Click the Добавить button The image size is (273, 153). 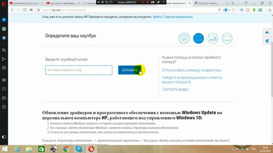pos(130,70)
